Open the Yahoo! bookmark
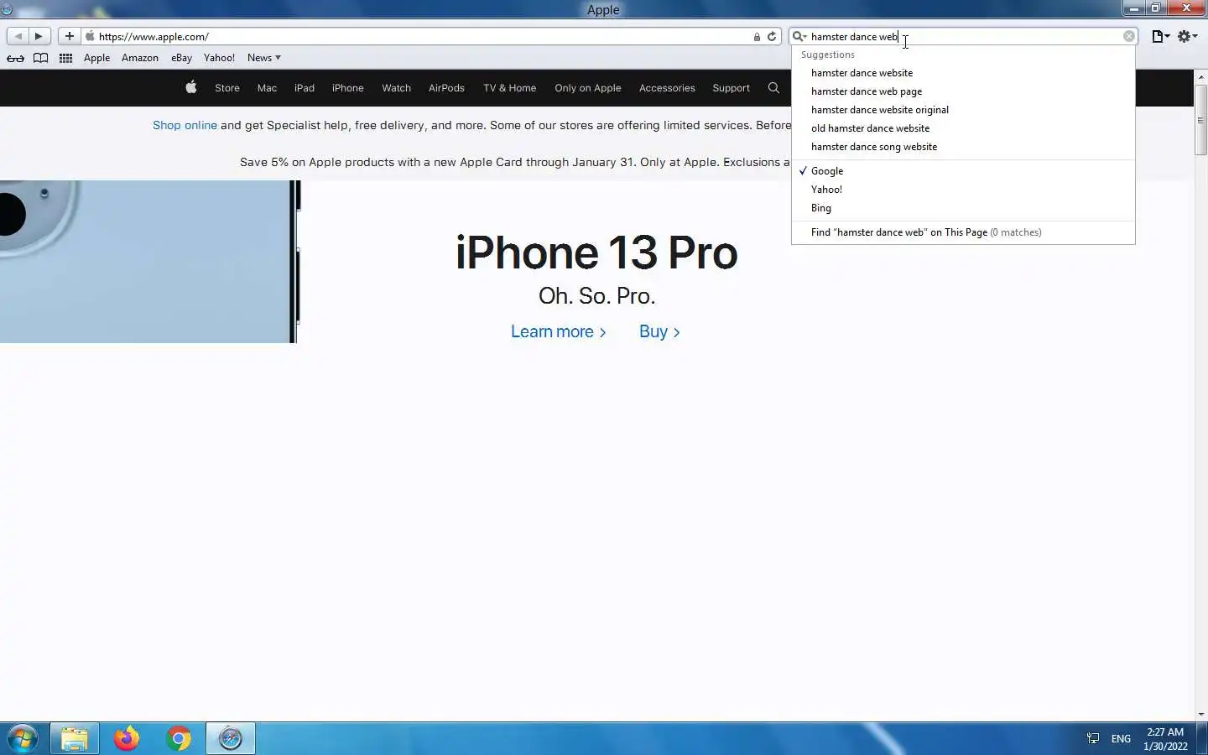 [219, 58]
